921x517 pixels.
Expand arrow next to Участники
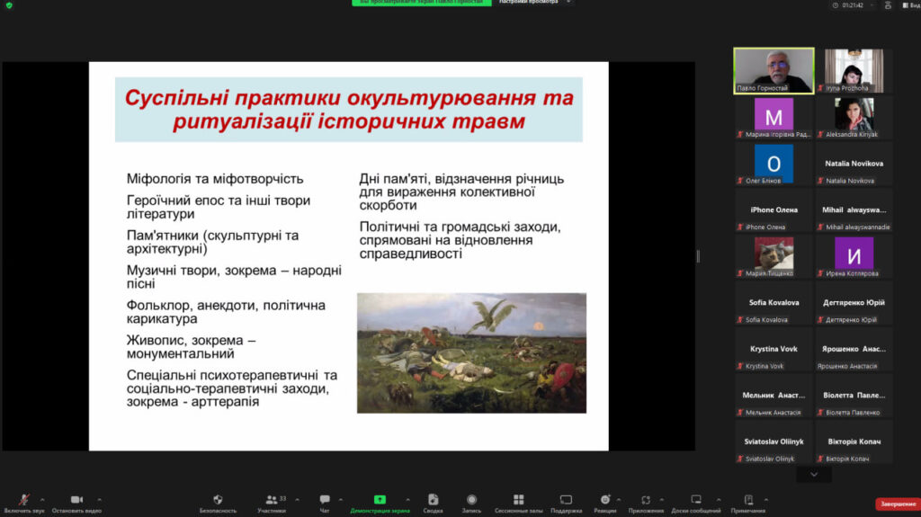(x=297, y=500)
